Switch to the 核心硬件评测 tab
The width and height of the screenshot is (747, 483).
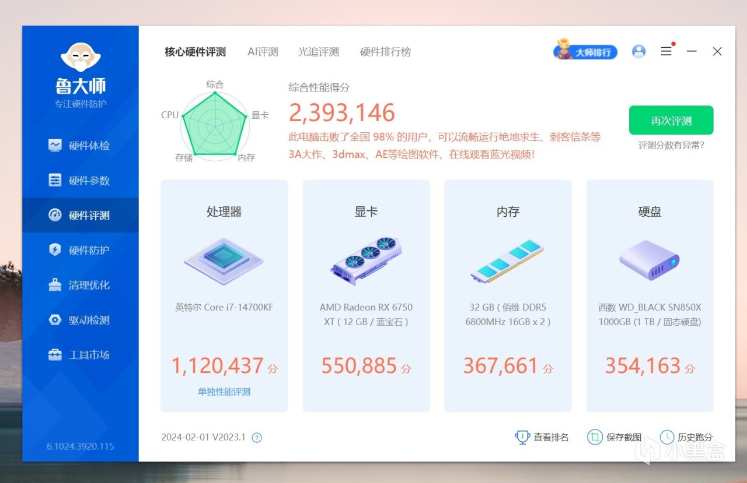(x=195, y=52)
